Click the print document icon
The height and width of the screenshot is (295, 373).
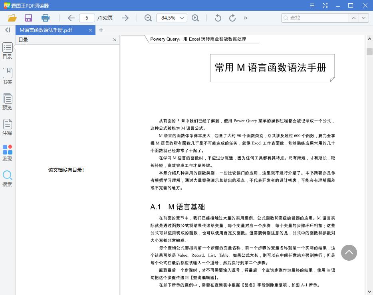coord(45,18)
